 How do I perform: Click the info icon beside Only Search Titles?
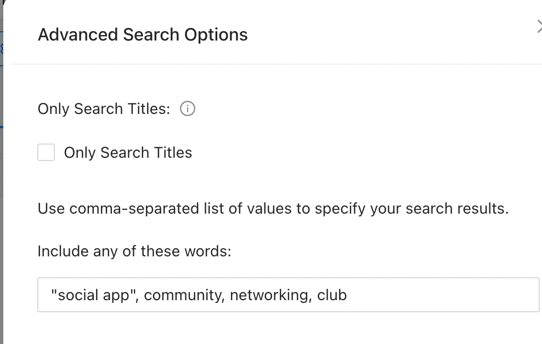point(188,109)
